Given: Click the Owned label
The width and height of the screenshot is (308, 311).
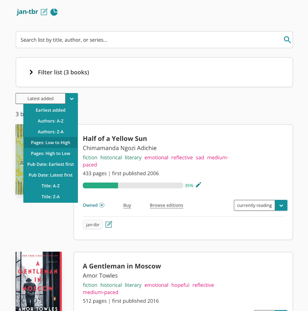Looking at the screenshot, I should [x=90, y=205].
